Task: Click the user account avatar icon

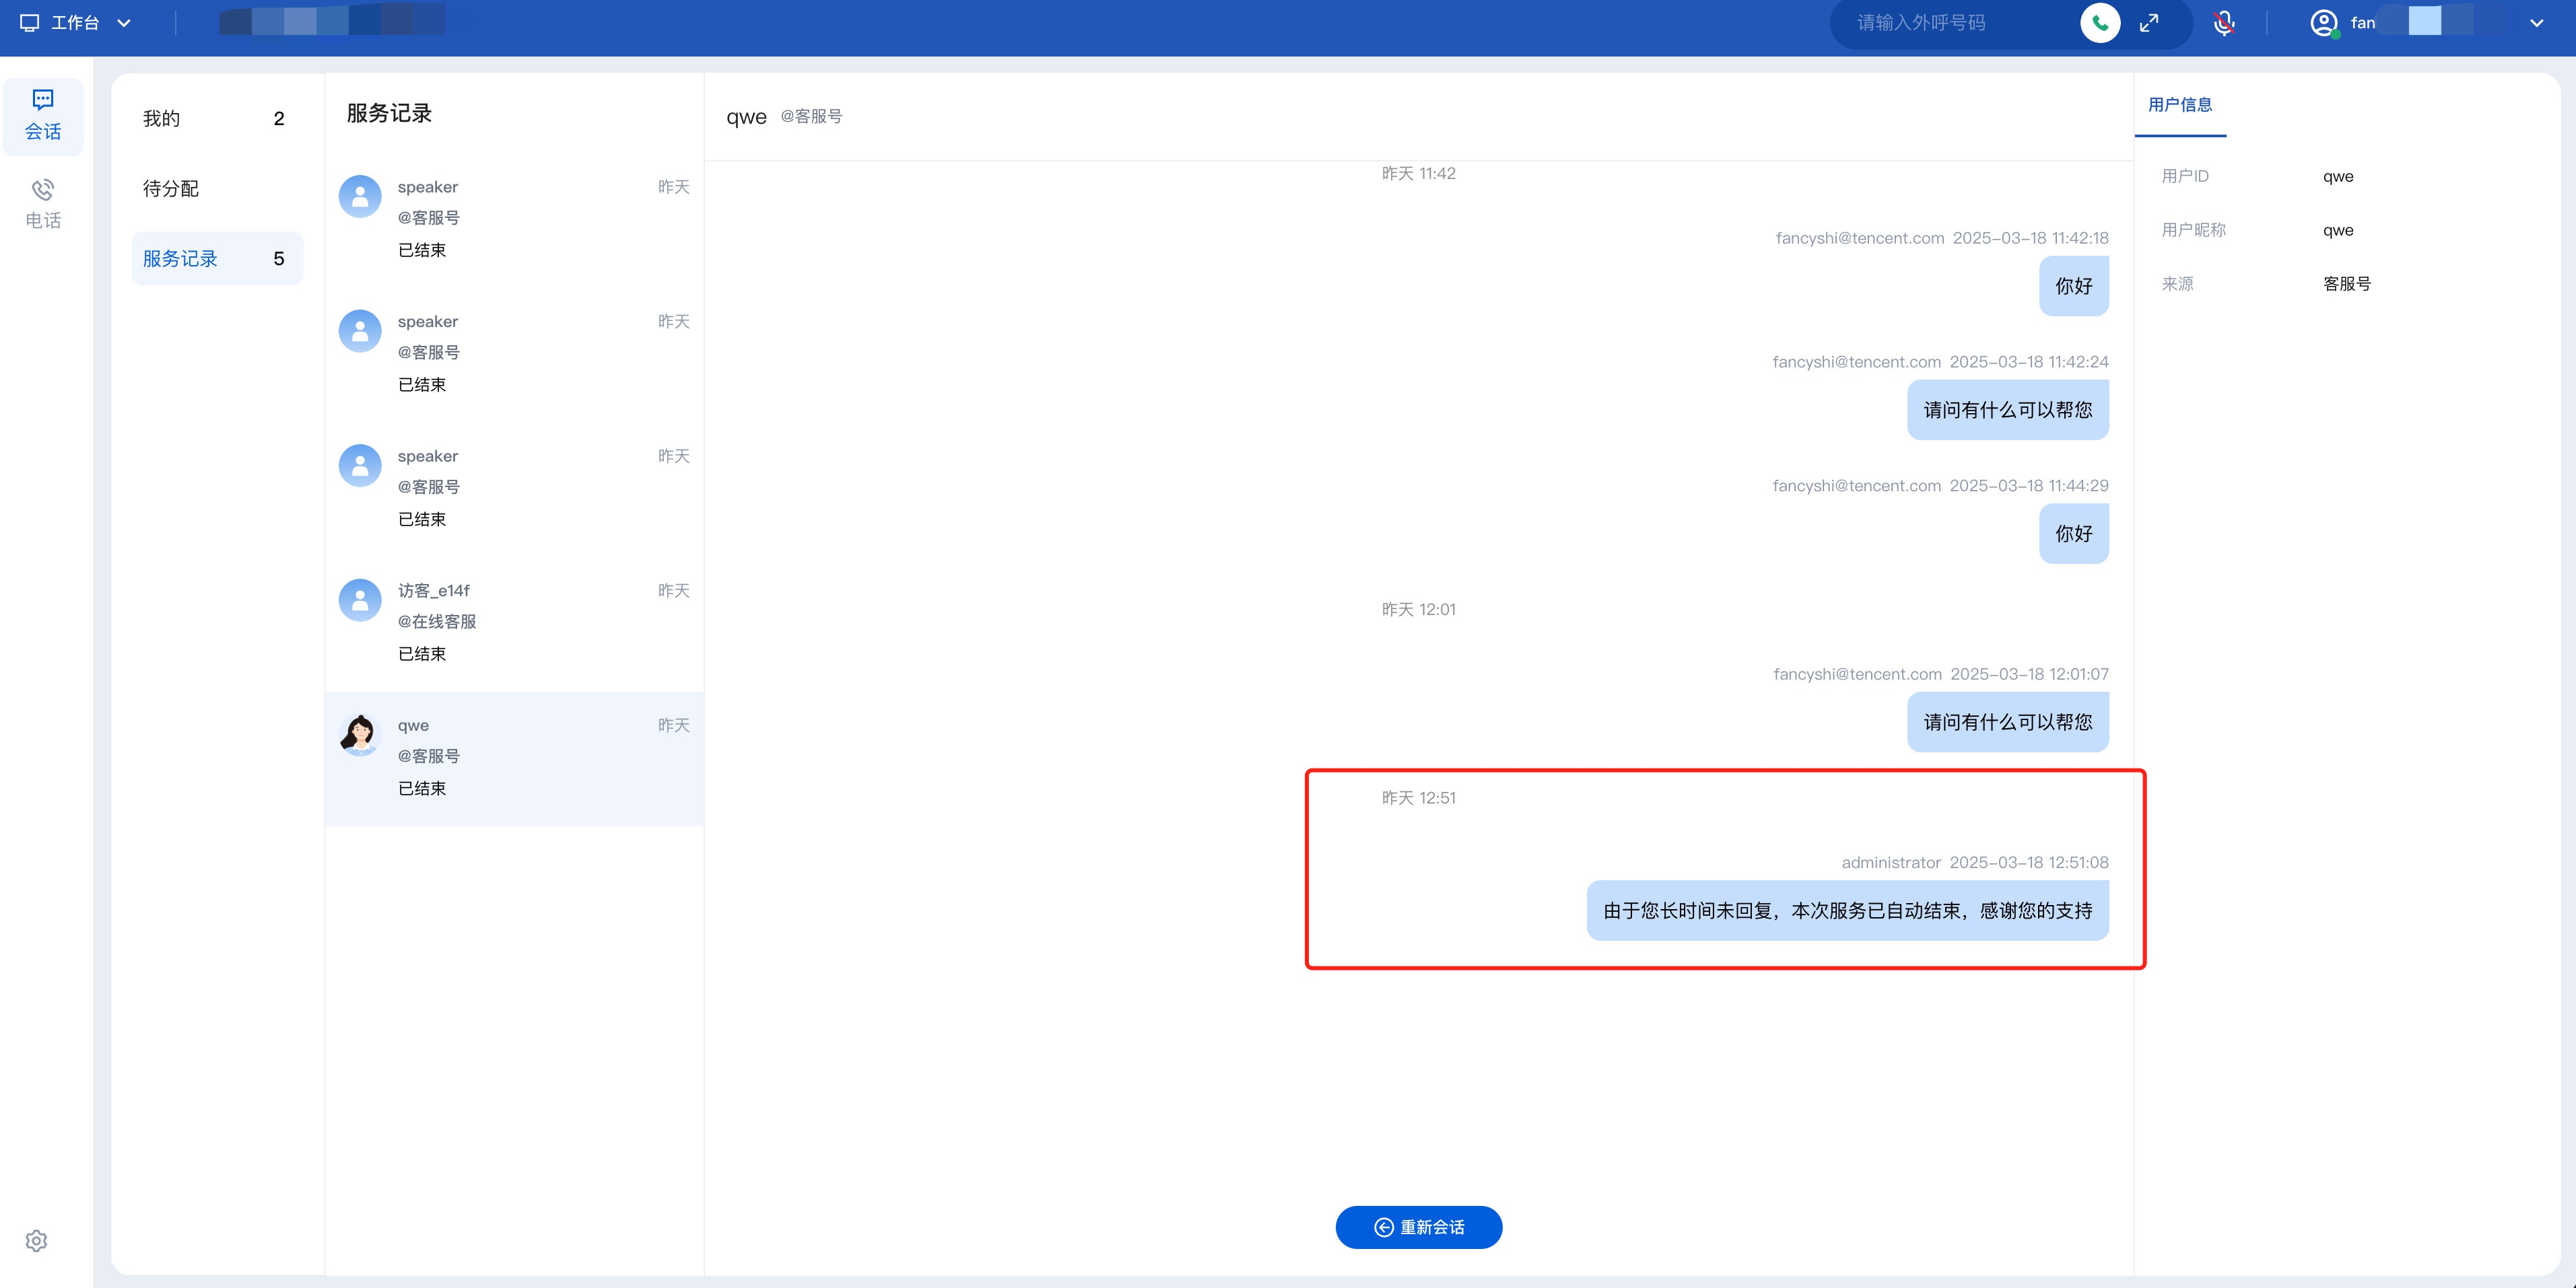Action: tap(2323, 23)
